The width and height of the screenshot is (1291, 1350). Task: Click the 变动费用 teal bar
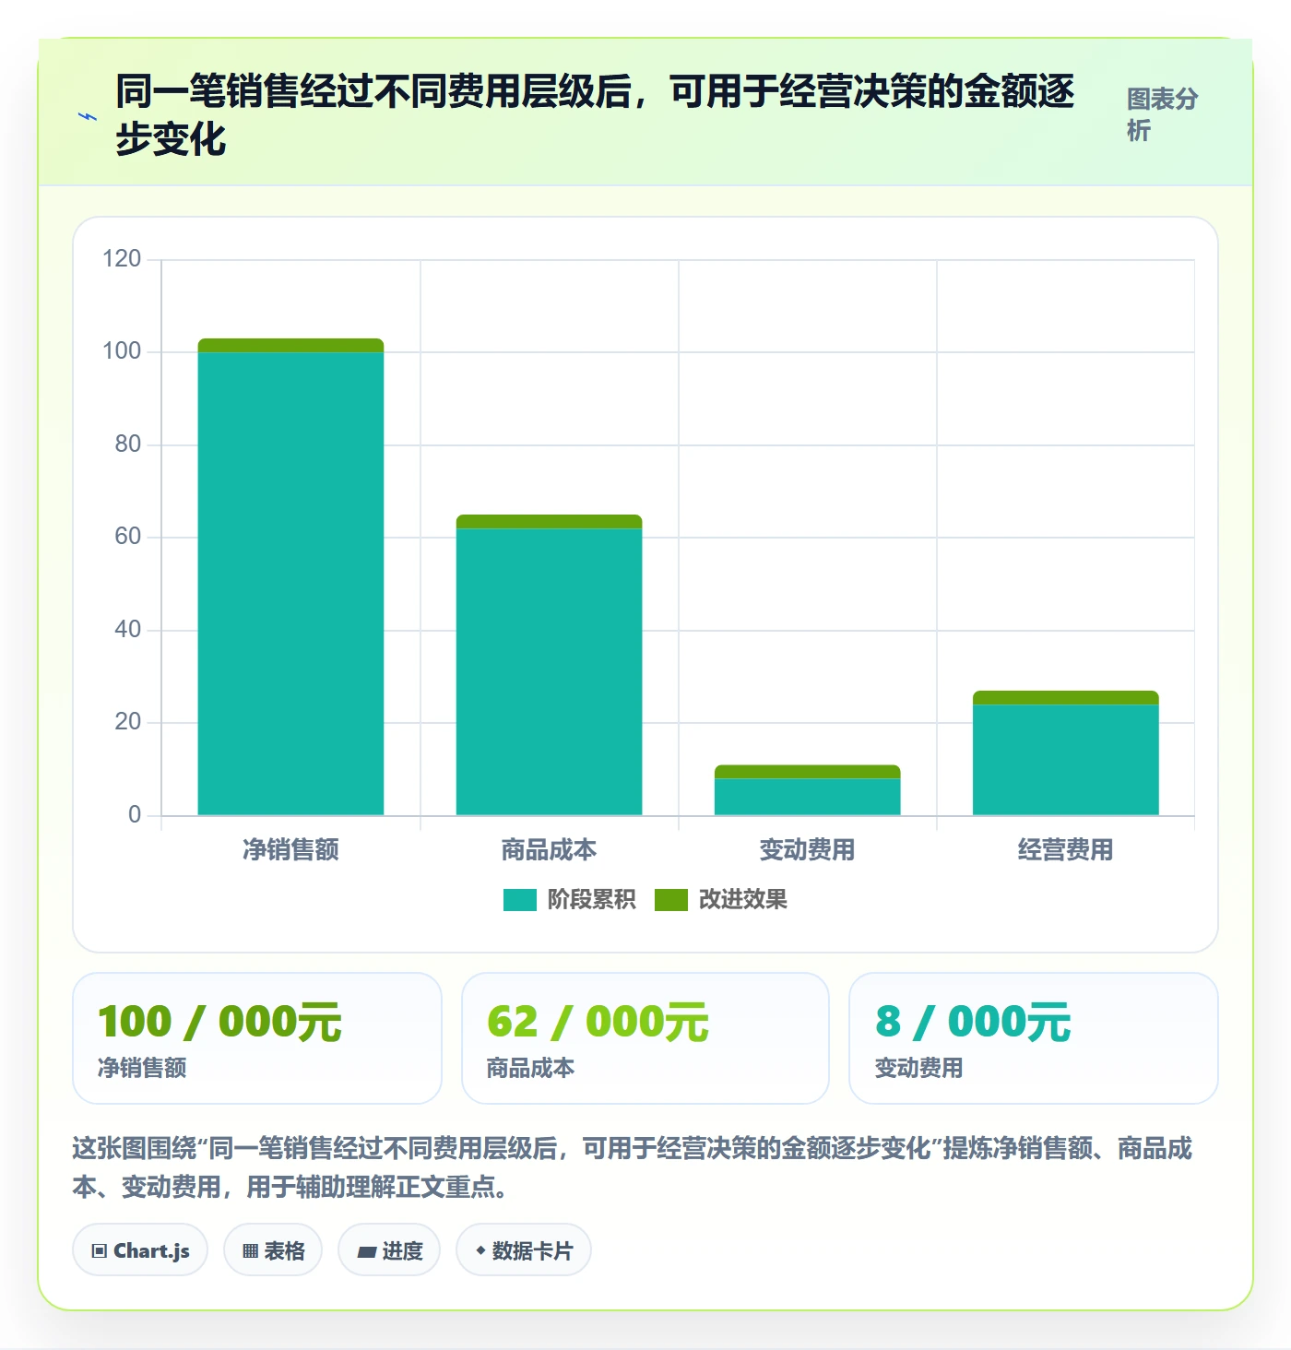point(807,797)
